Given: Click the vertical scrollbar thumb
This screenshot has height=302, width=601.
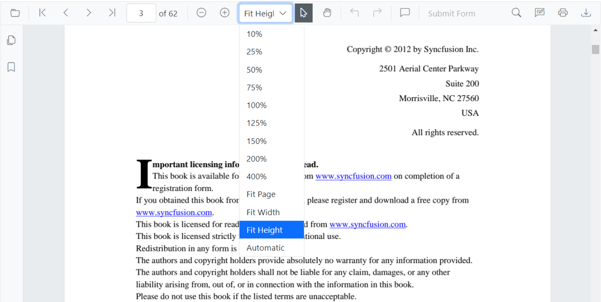Looking at the screenshot, I should (x=596, y=49).
